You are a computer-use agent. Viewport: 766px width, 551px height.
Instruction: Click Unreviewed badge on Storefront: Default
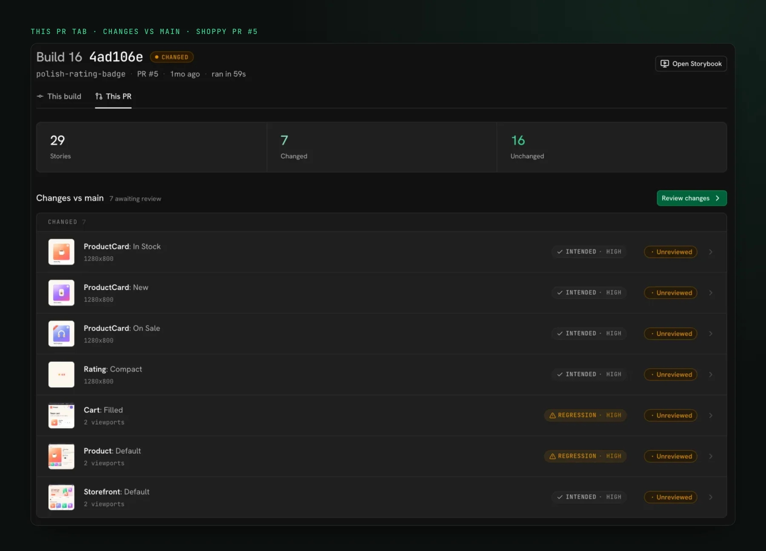click(671, 497)
